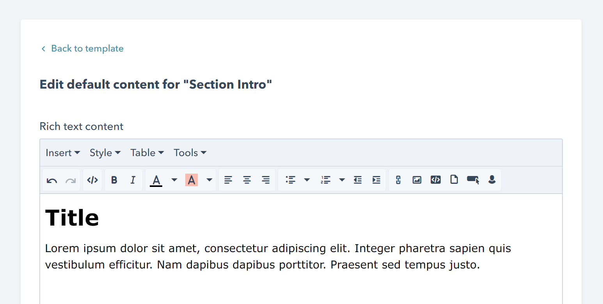The image size is (603, 304).
Task: Toggle bold formatting
Action: (114, 180)
